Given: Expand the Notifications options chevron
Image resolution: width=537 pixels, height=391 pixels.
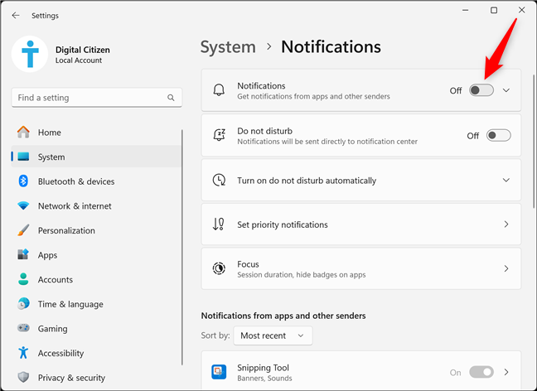Looking at the screenshot, I should click(506, 90).
